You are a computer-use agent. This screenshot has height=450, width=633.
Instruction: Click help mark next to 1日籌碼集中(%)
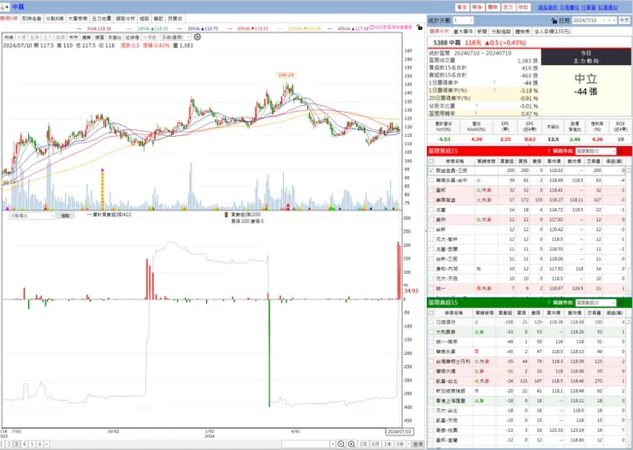pyautogui.click(x=494, y=91)
